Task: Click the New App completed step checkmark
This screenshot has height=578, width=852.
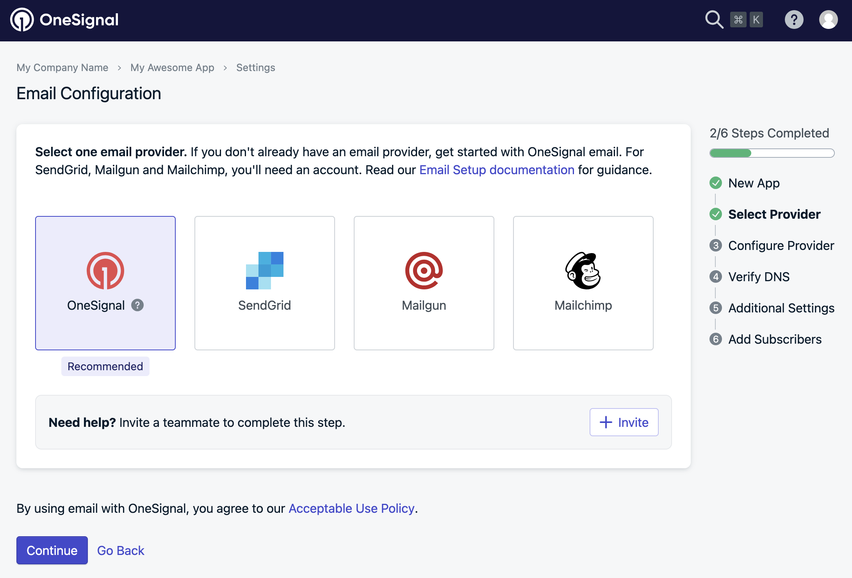Action: pos(715,183)
